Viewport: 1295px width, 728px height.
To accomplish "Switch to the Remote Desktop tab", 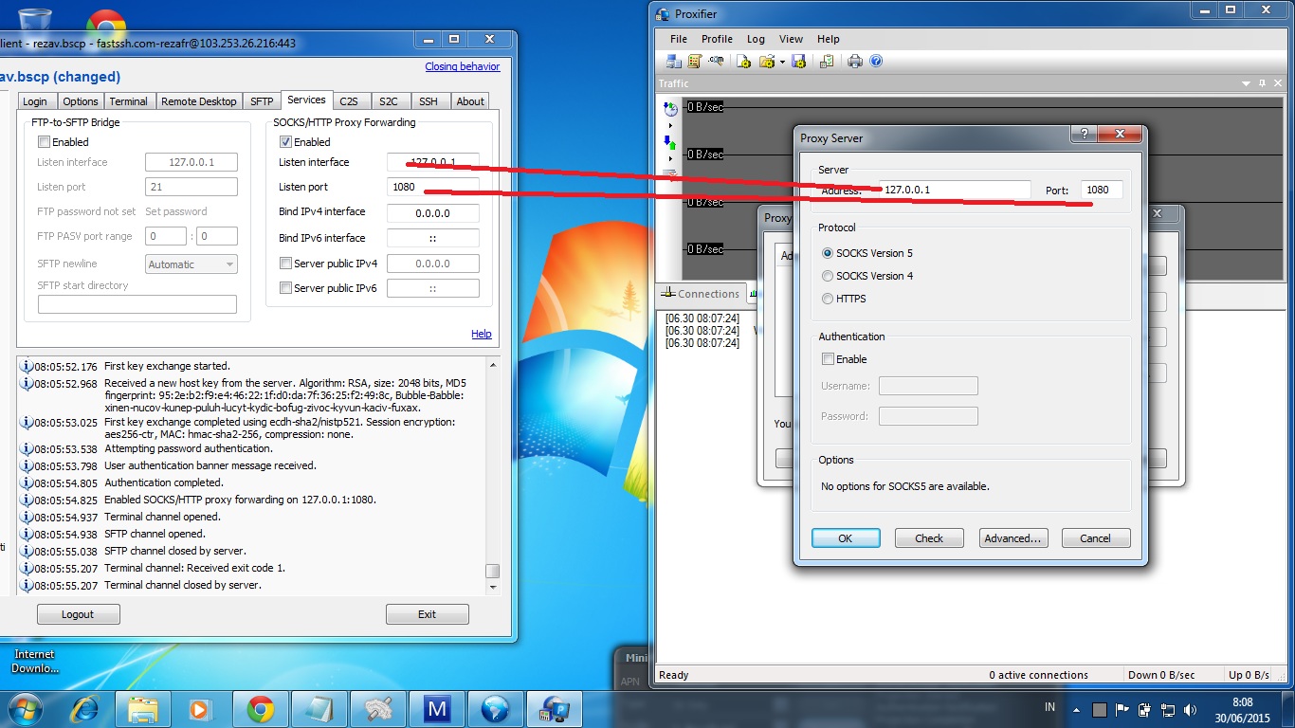I will (199, 101).
